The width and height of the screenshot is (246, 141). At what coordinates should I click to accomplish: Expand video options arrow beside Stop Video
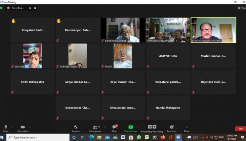click(30, 127)
